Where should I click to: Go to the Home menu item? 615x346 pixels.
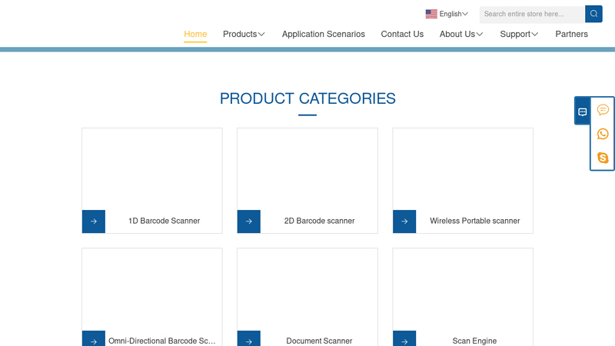tap(195, 34)
